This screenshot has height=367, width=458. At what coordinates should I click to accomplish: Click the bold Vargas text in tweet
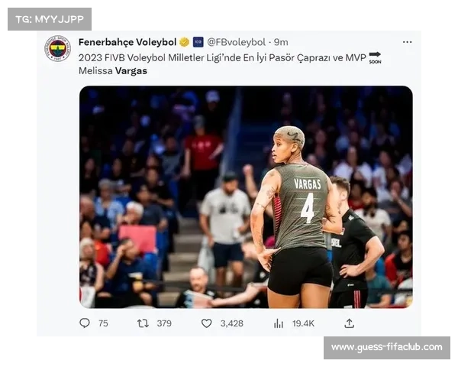tap(131, 71)
